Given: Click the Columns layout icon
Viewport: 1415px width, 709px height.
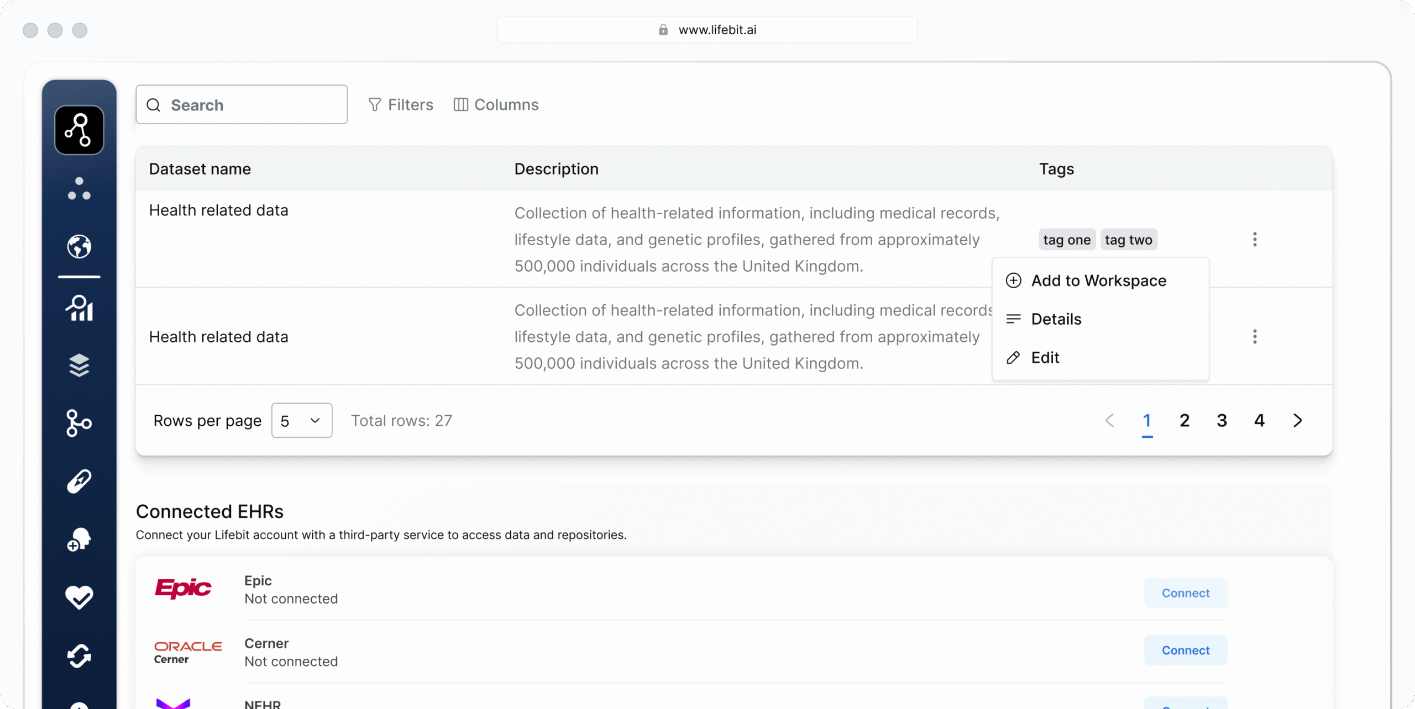Looking at the screenshot, I should click(x=461, y=104).
